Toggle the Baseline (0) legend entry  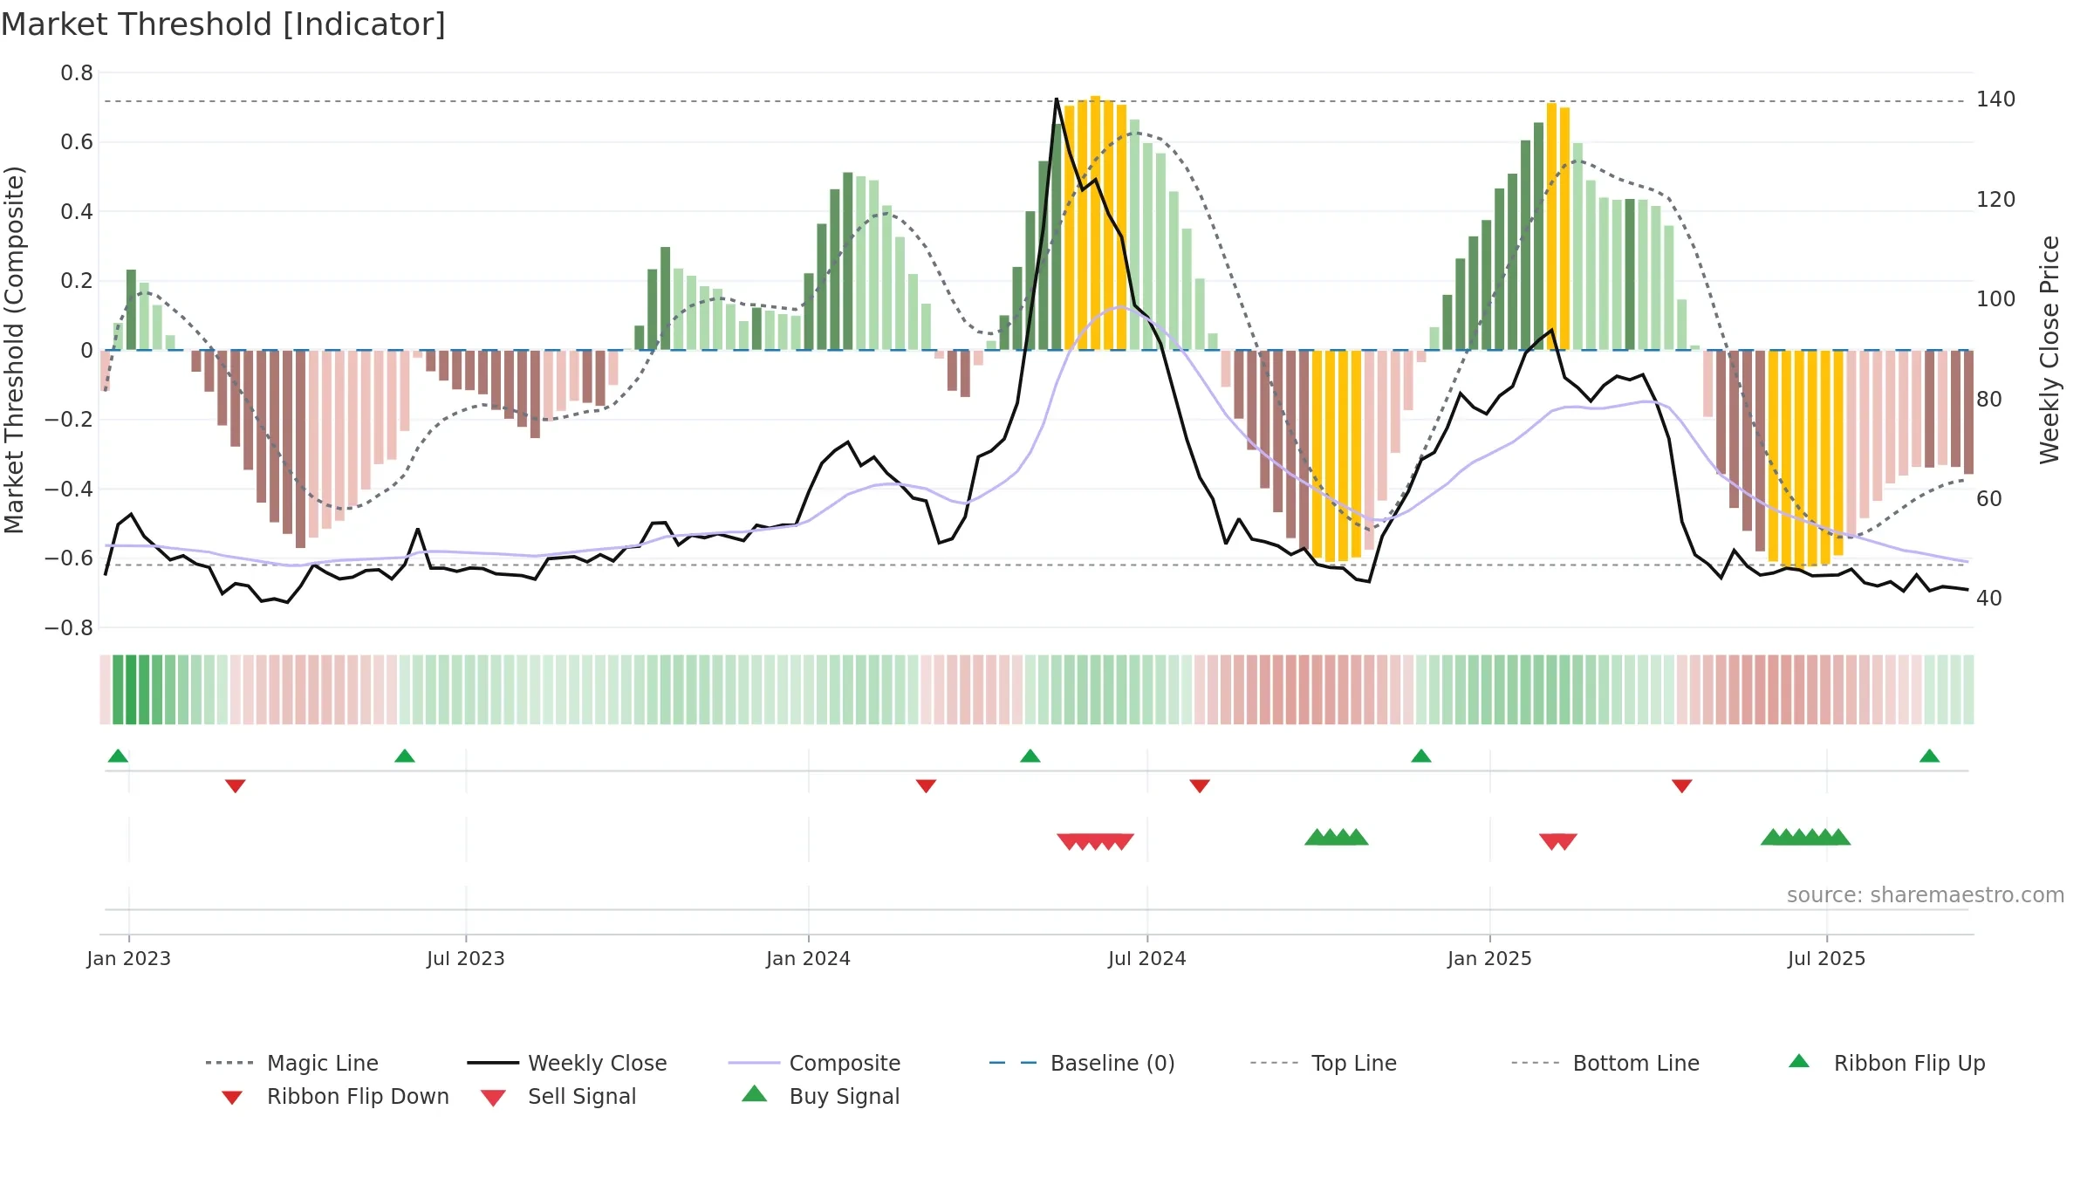tap(1082, 1063)
